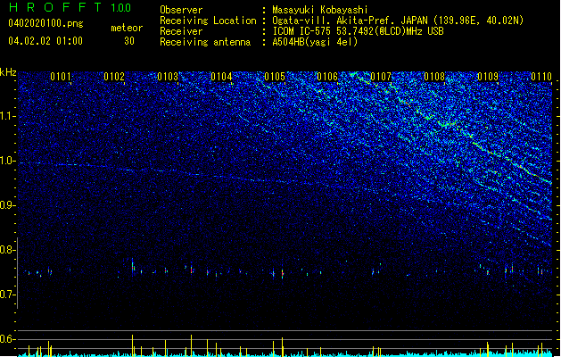Click time marker 0107
This screenshot has height=357, width=561.
point(381,77)
